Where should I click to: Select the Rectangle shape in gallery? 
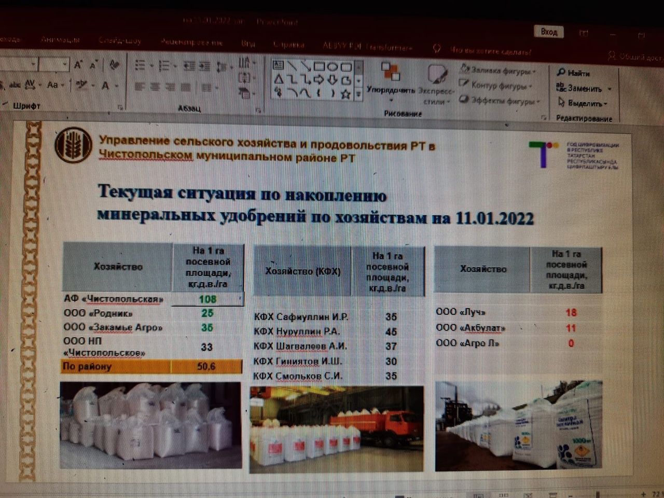click(319, 66)
